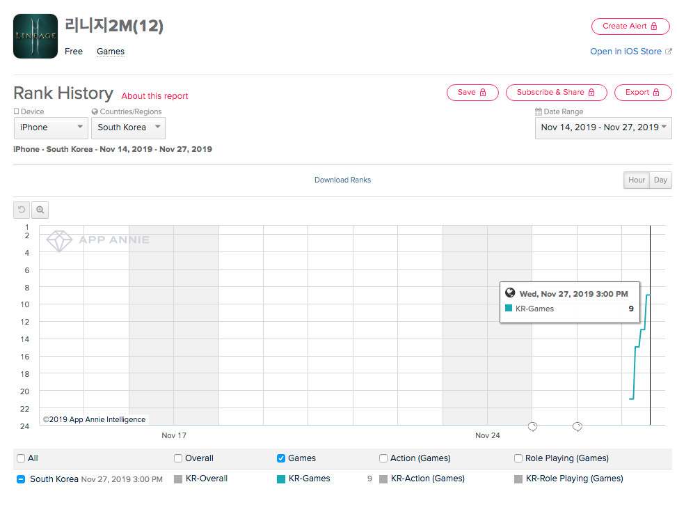
Task: Switch chart to Hour view
Action: (637, 180)
